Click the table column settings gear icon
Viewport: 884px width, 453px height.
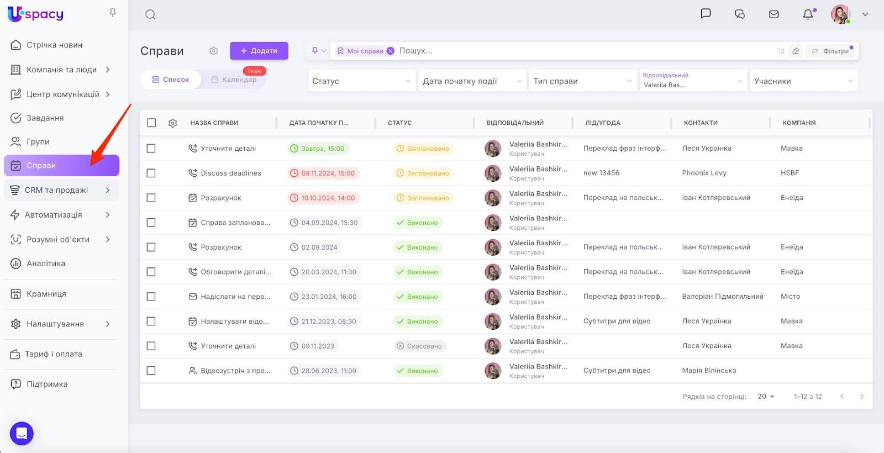(172, 123)
